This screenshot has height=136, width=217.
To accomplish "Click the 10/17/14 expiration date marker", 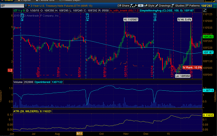I will coord(126,71).
